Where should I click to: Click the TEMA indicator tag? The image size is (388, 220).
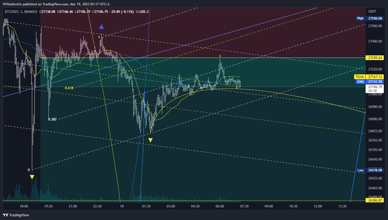(360, 77)
